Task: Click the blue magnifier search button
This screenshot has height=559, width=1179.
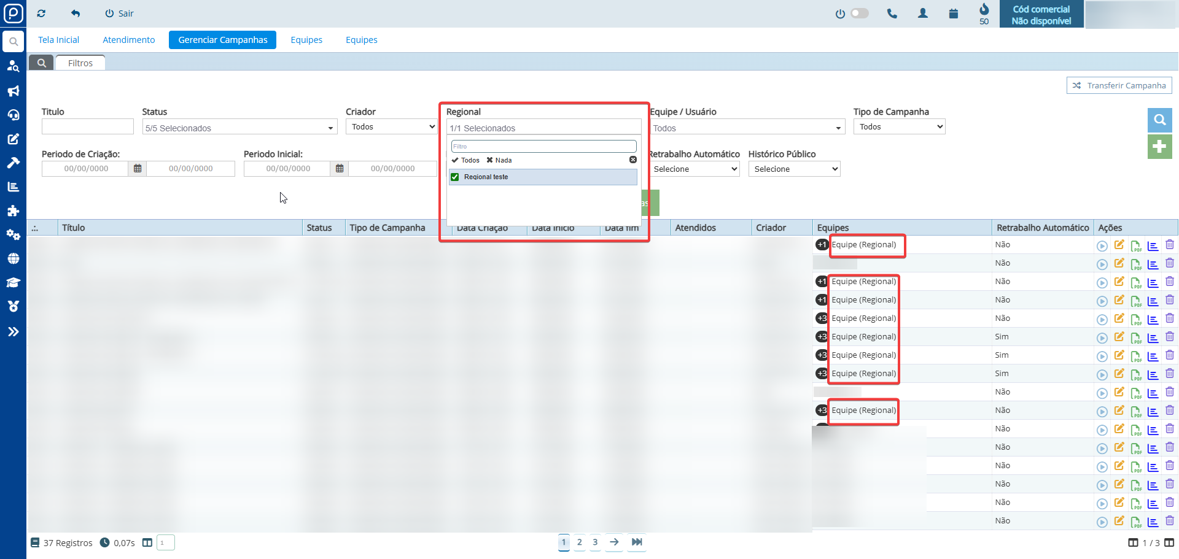Action: click(x=1159, y=120)
